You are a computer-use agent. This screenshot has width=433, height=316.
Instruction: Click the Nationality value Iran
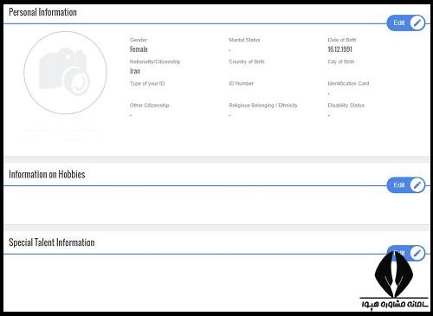pyautogui.click(x=135, y=71)
